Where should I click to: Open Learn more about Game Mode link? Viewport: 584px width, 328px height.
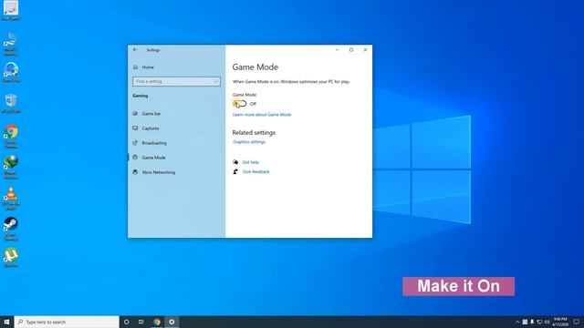point(262,115)
